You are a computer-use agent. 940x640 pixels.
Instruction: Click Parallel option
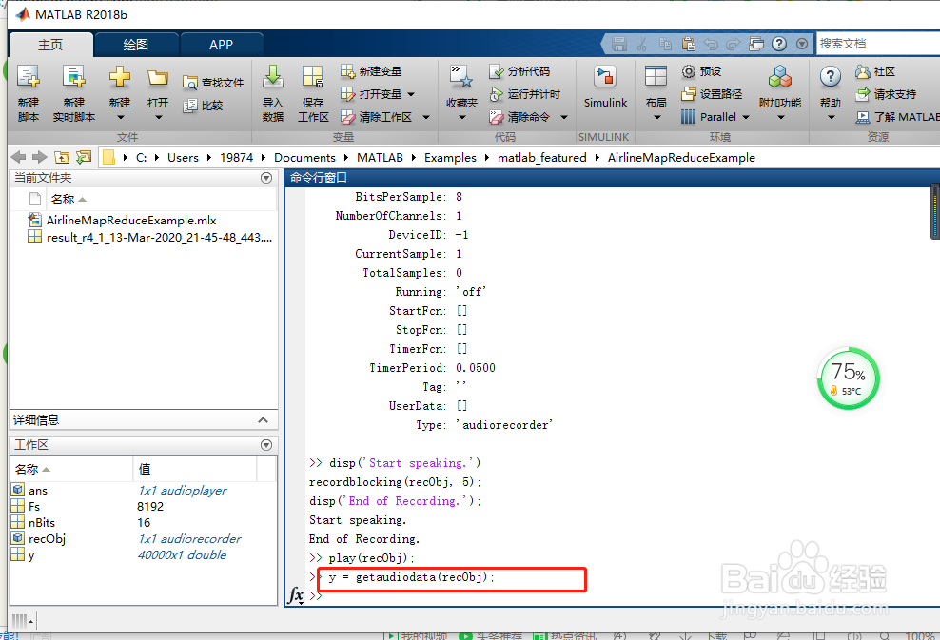709,117
